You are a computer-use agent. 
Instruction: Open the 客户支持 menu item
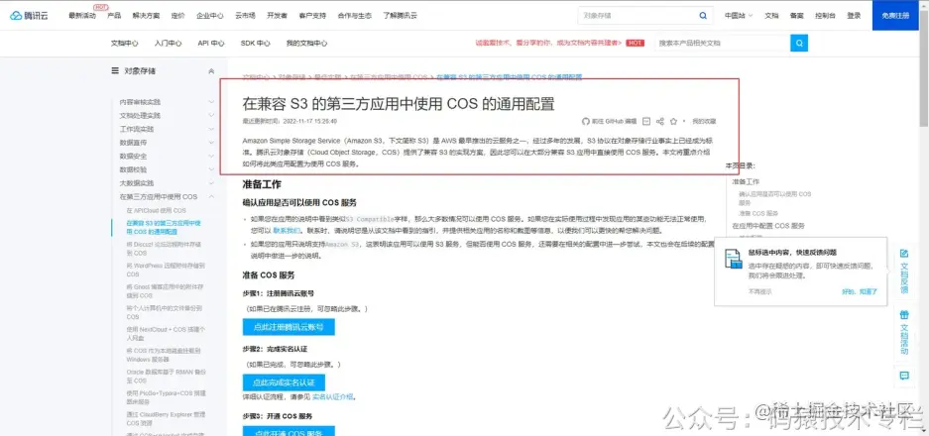pyautogui.click(x=312, y=16)
